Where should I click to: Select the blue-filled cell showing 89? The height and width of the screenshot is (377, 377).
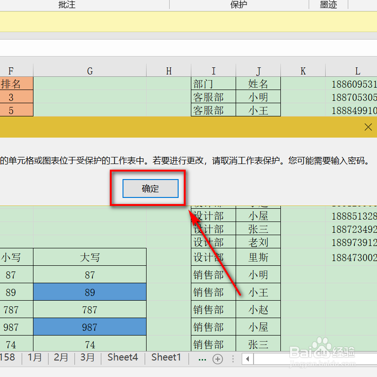[90, 292]
